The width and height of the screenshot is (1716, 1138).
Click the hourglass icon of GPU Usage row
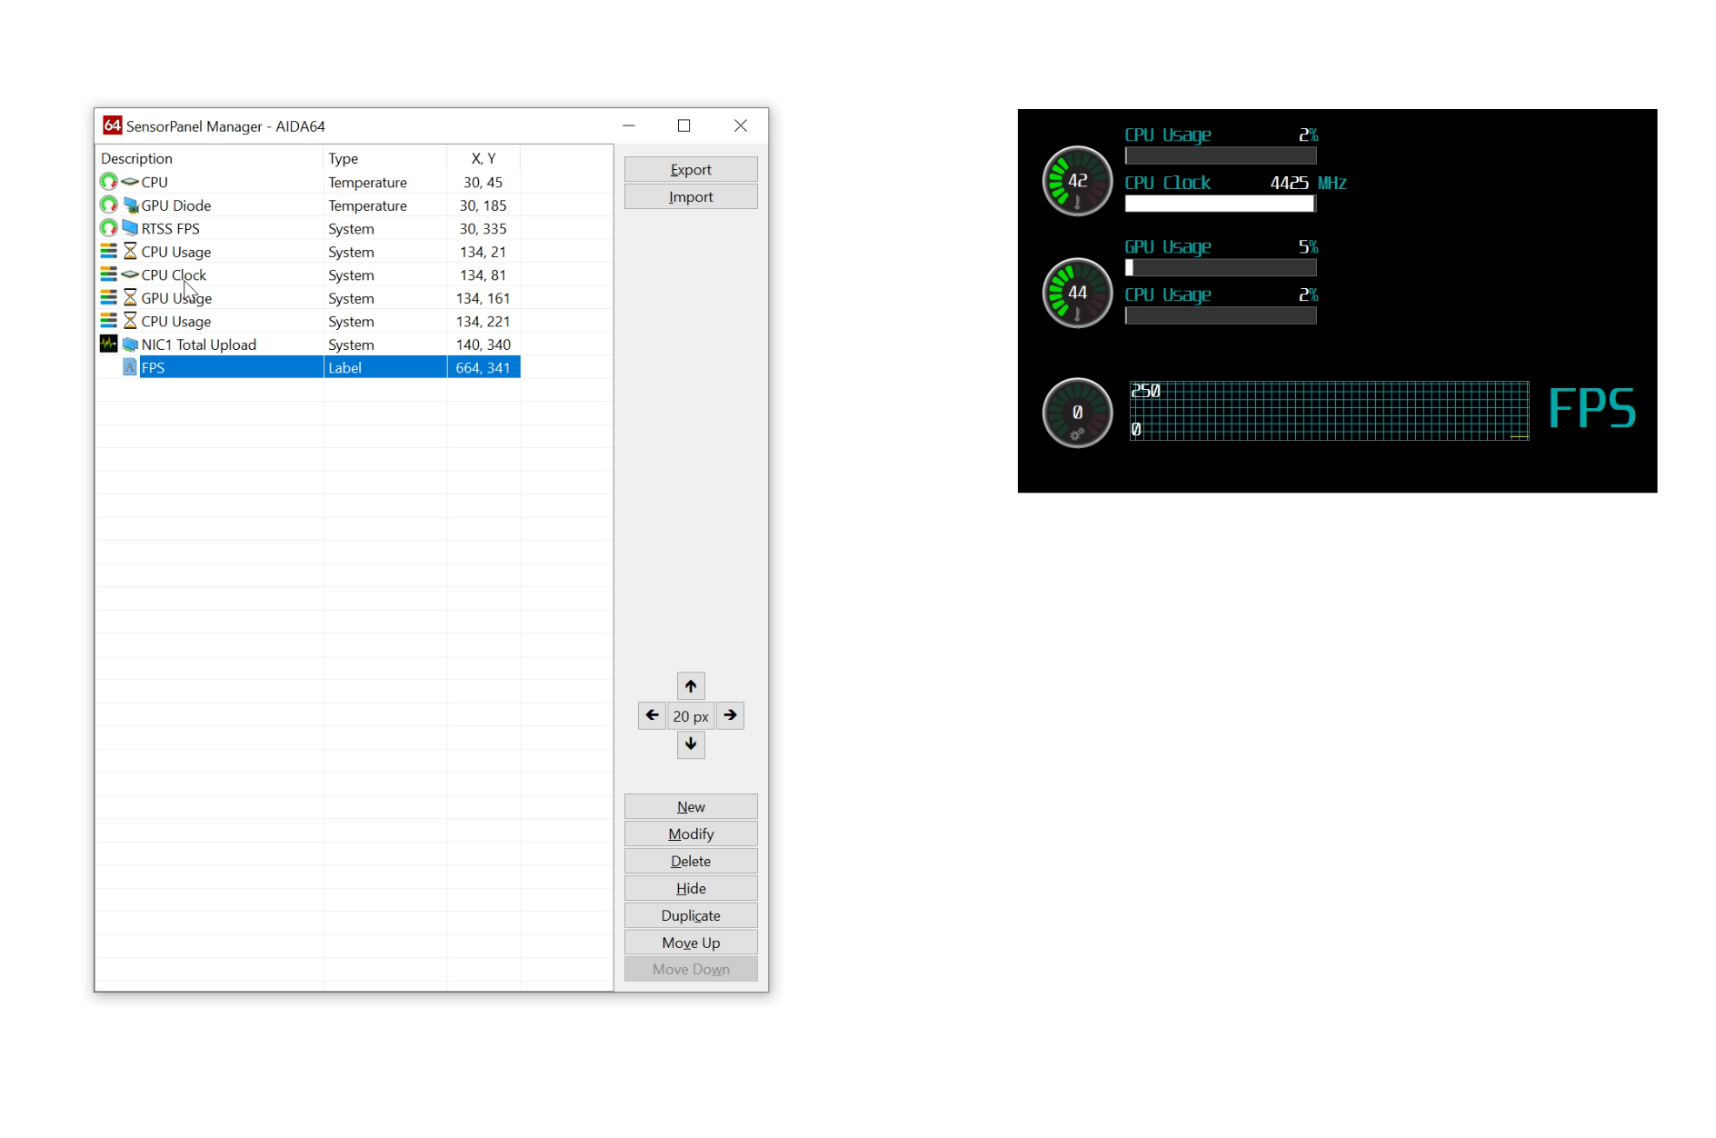click(130, 297)
